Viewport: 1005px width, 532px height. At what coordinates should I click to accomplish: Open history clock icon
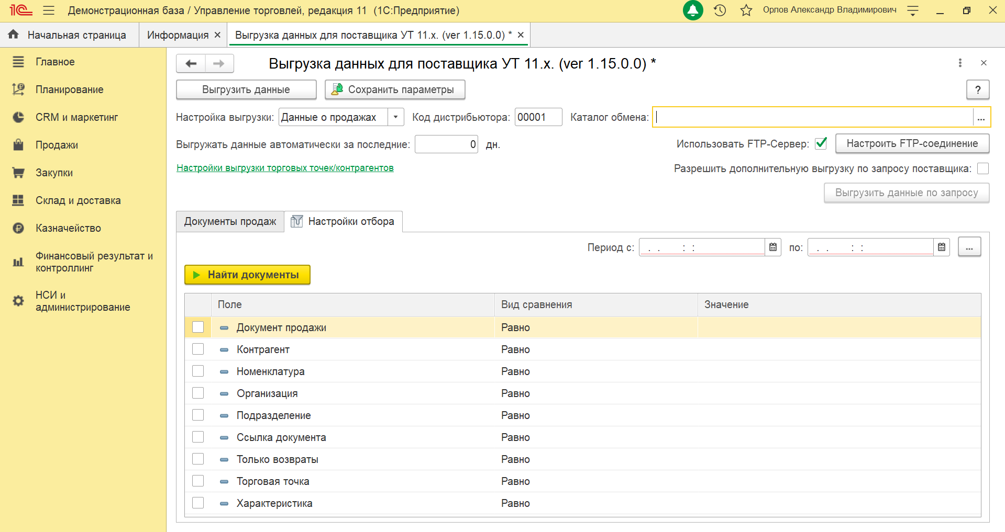720,10
